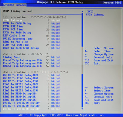The width and height of the screenshot is (123, 117).
Task: Click READ To READ Delay(DR) row
Action: (x=31, y=97)
